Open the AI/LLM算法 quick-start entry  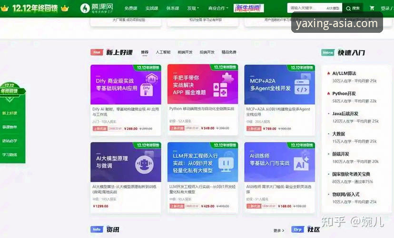pyautogui.click(x=344, y=73)
